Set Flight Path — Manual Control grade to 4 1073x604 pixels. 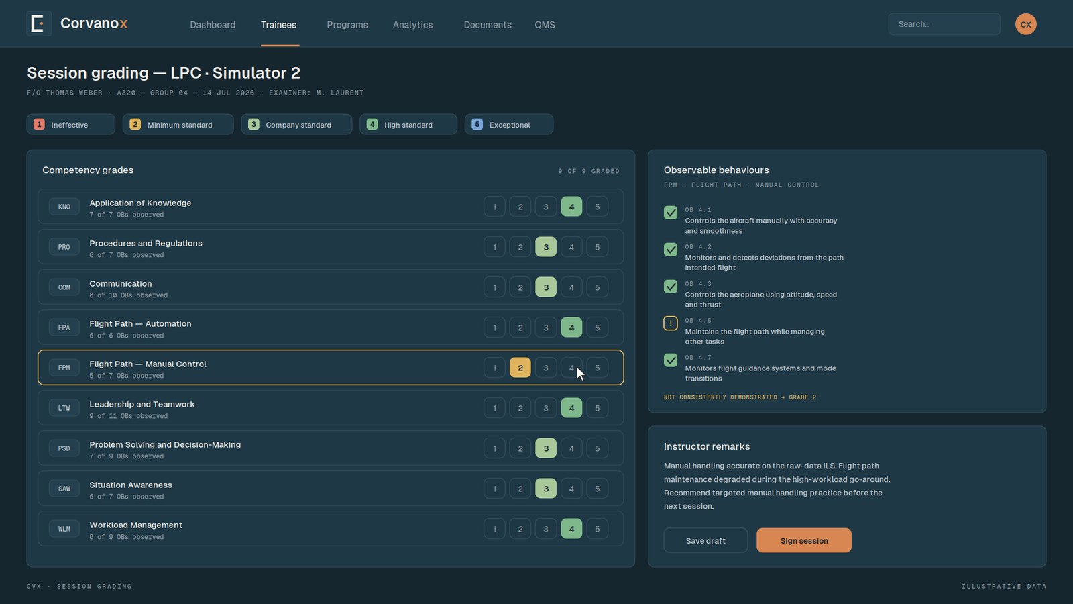coord(571,368)
